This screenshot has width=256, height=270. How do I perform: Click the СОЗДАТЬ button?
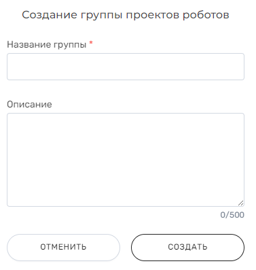187,248
